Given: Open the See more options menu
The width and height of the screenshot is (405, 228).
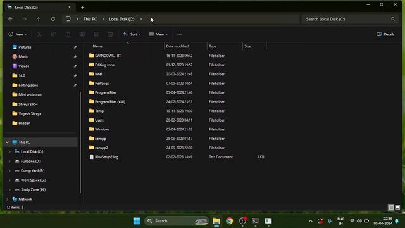Looking at the screenshot, I should click(180, 34).
